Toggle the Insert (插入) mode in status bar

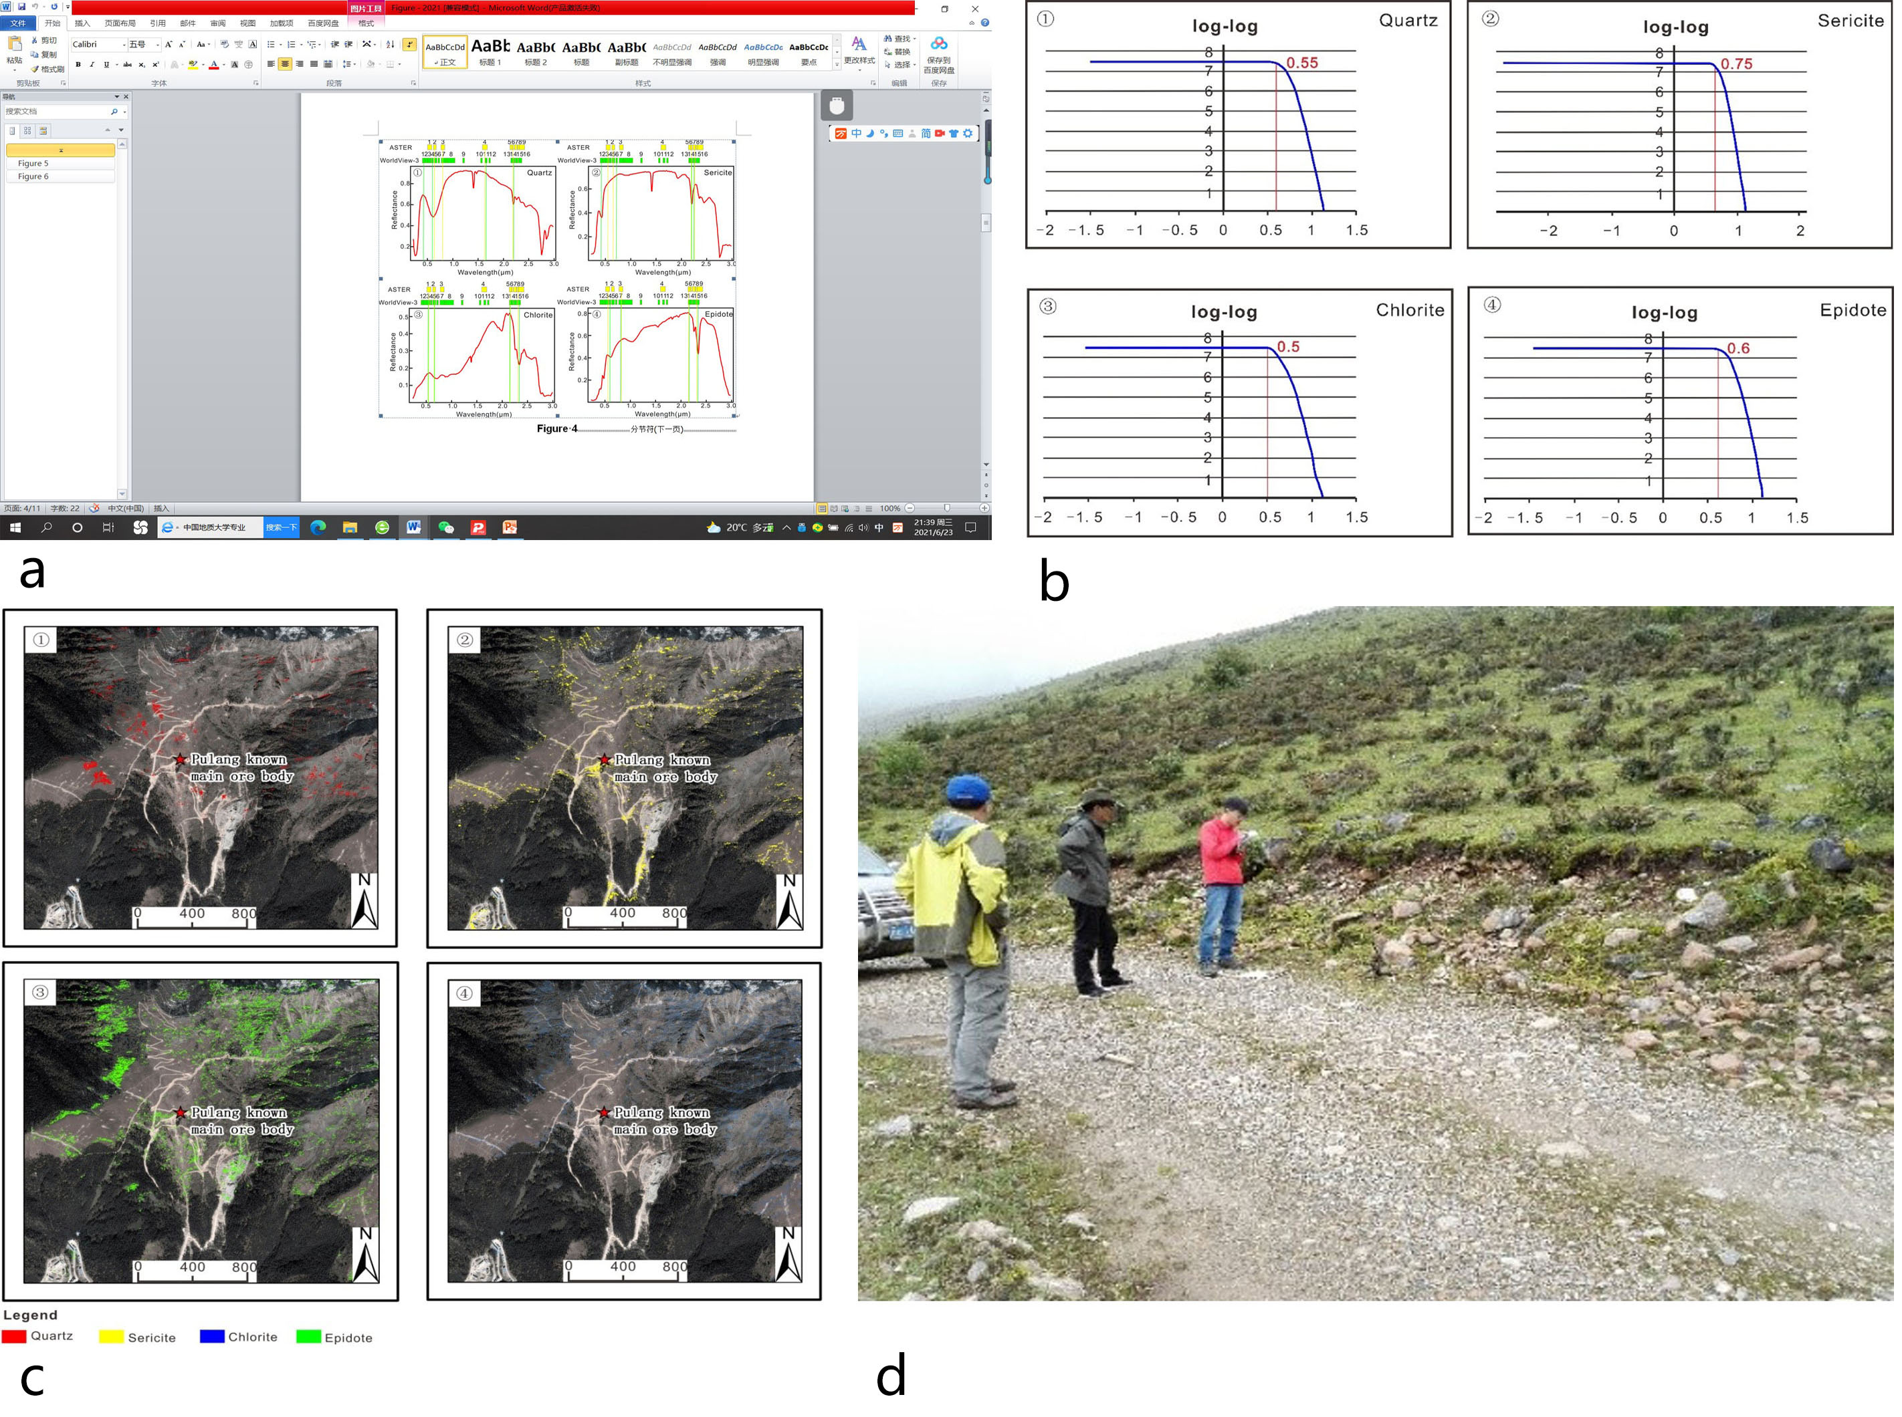(161, 508)
